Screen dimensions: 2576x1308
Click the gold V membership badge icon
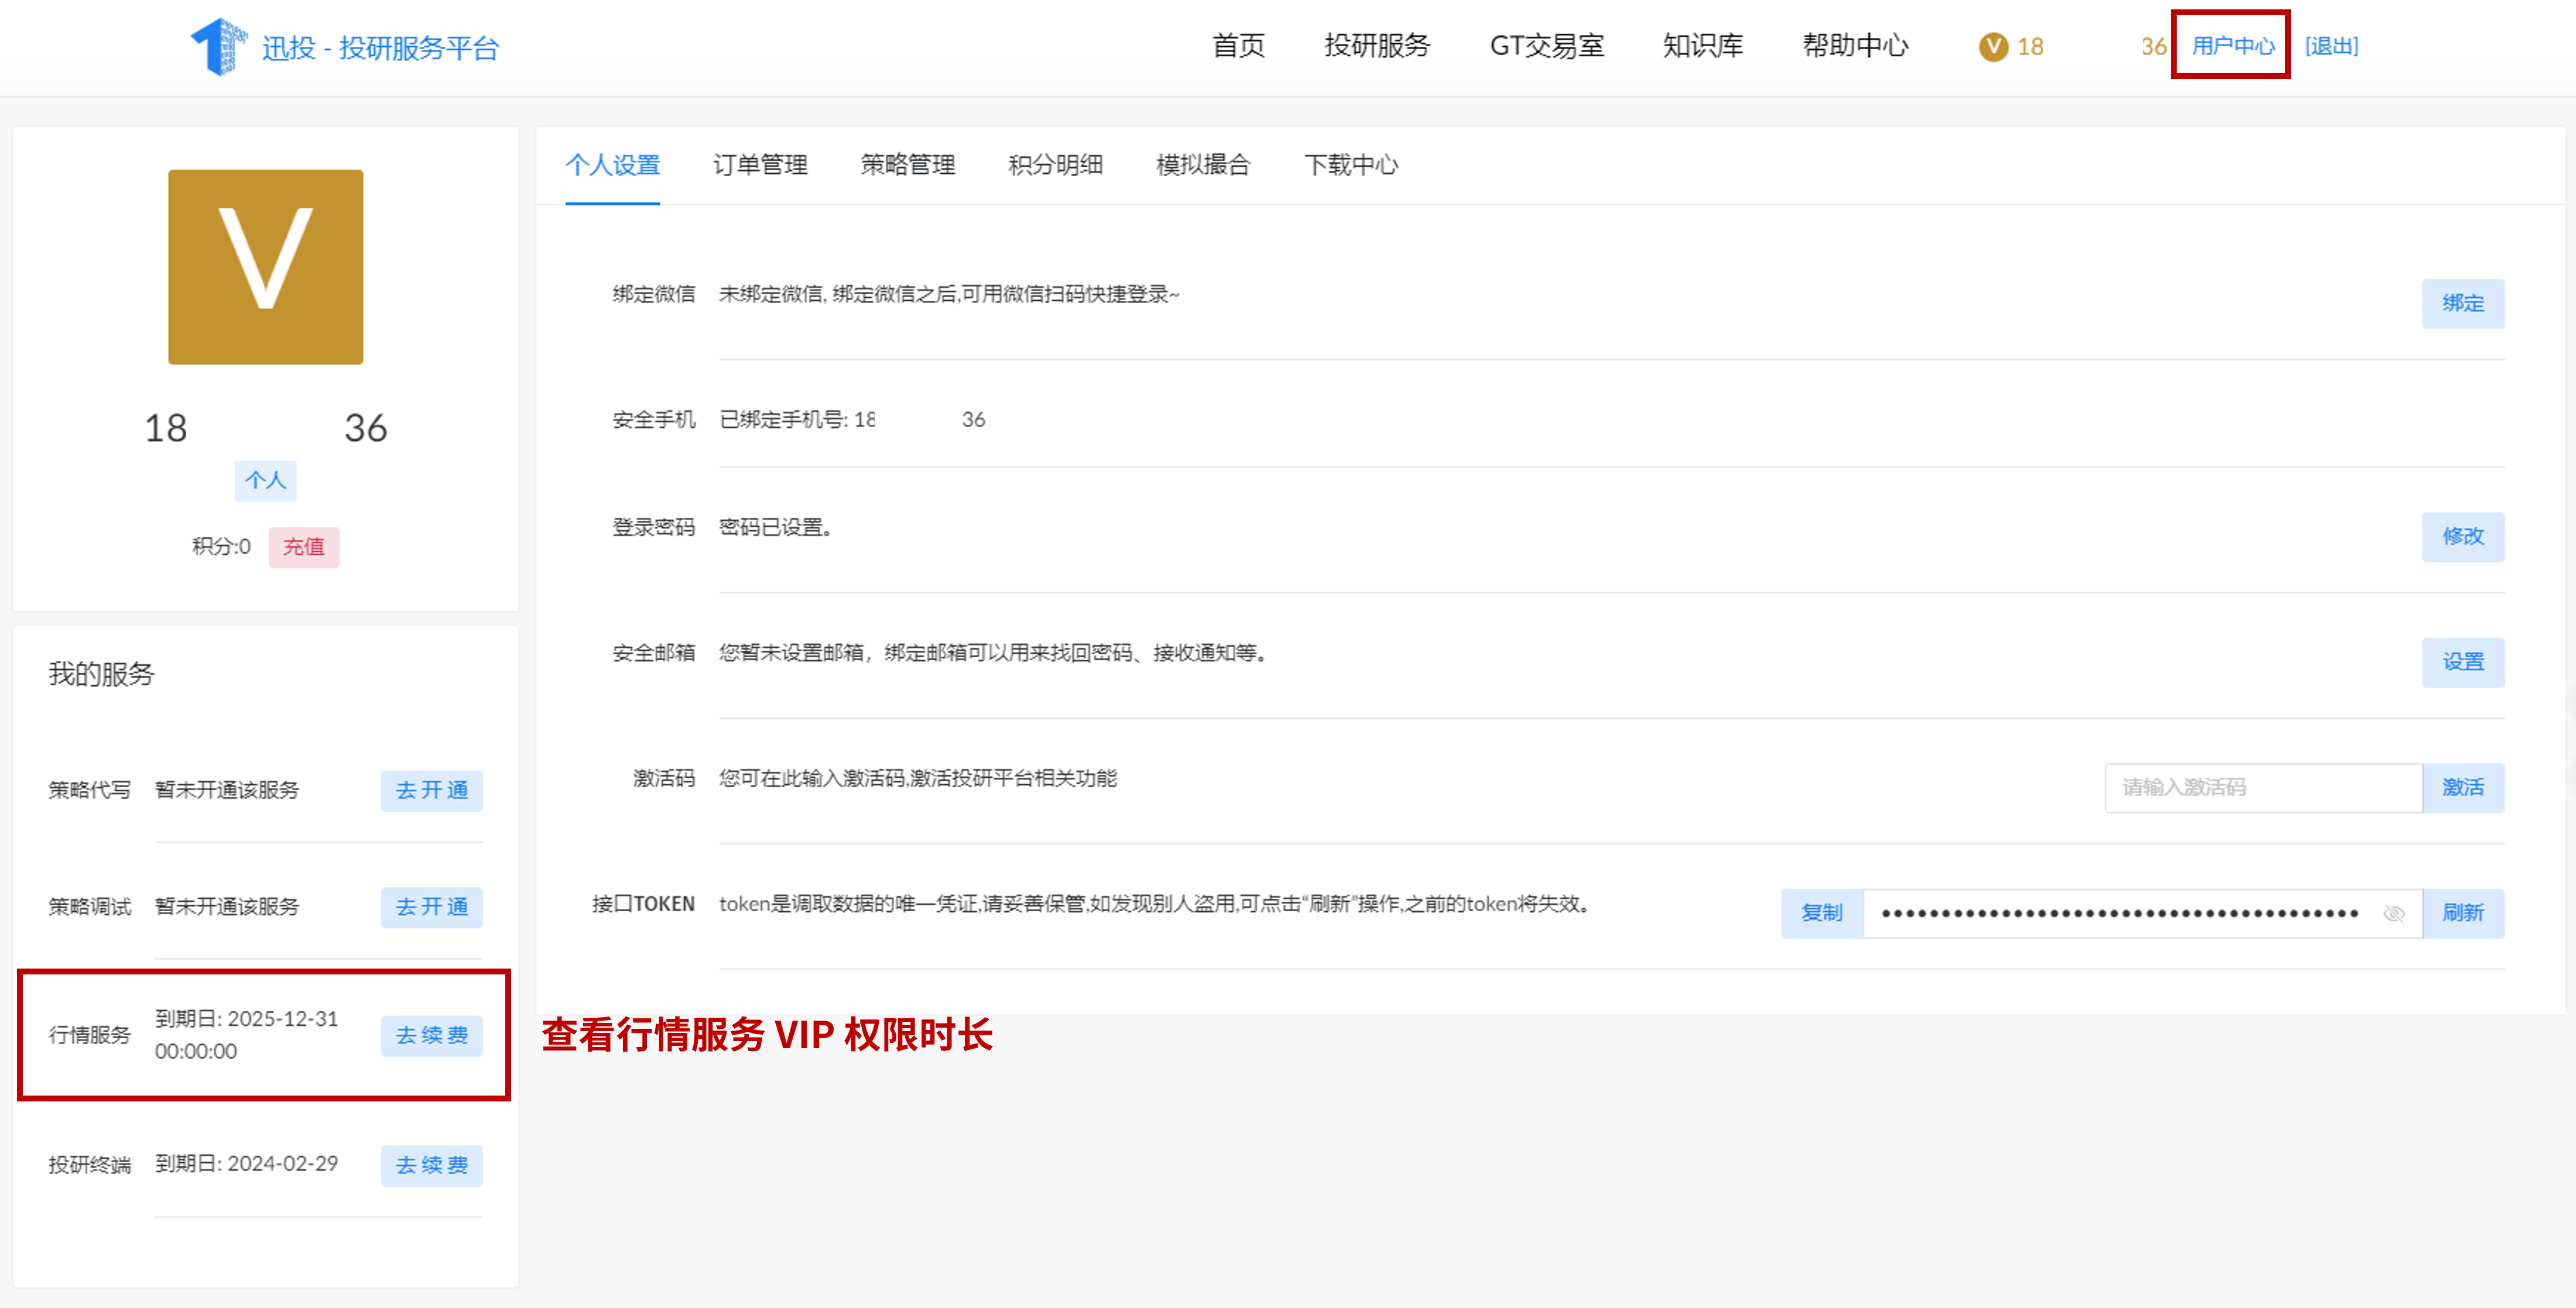click(1993, 46)
